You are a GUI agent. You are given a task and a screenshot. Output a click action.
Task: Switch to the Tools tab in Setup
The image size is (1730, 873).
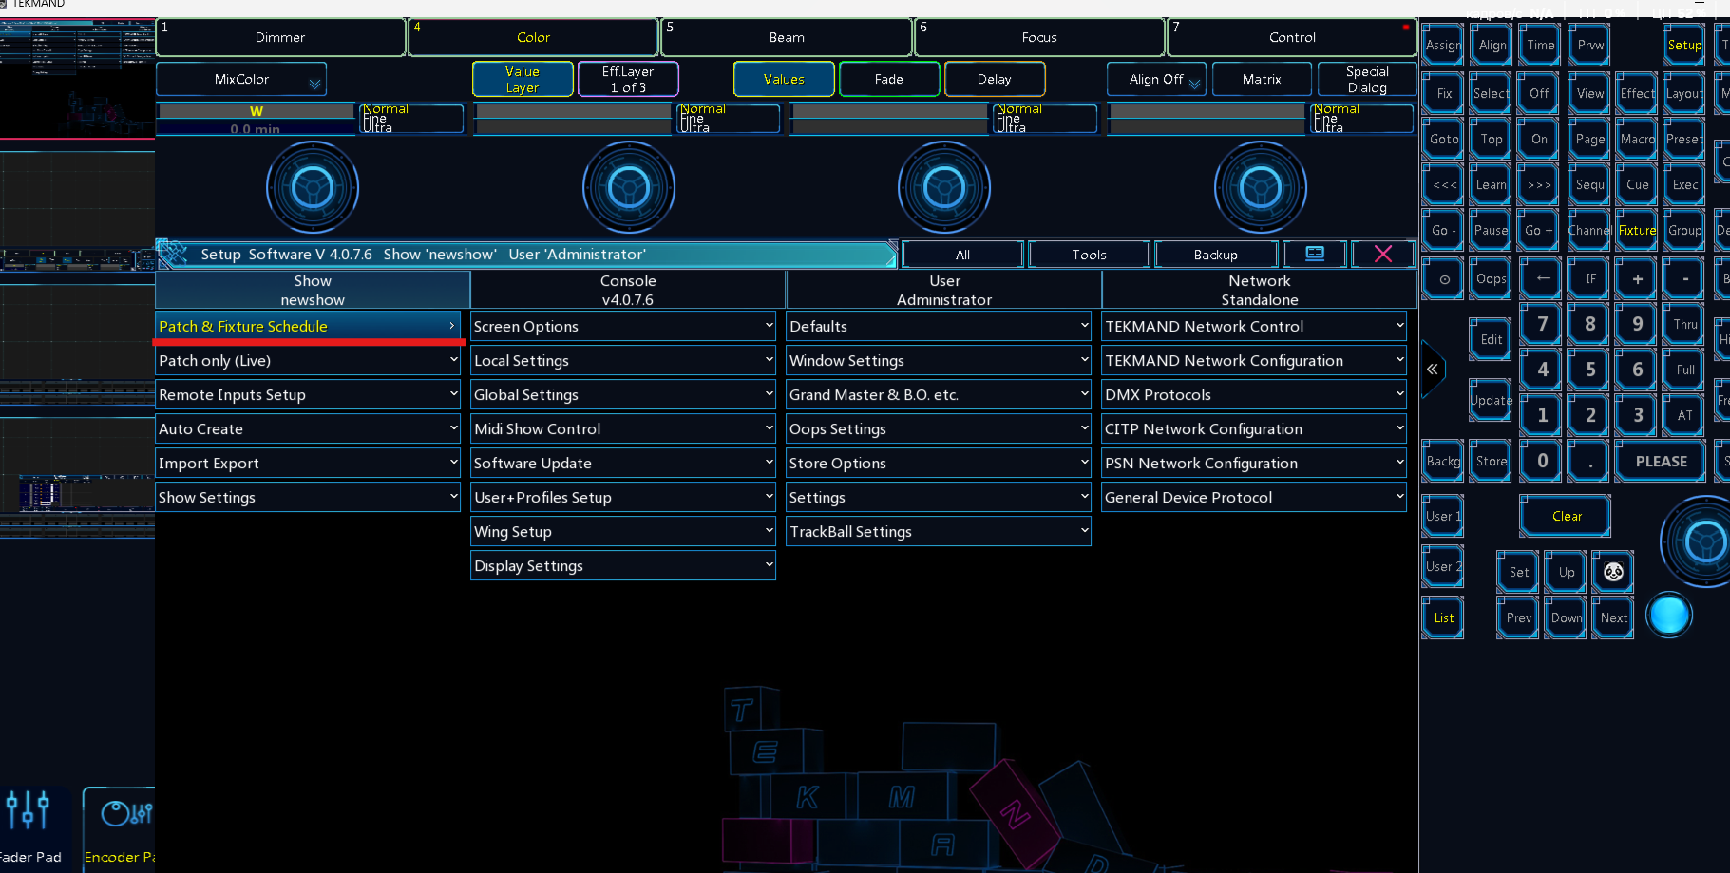click(1089, 255)
